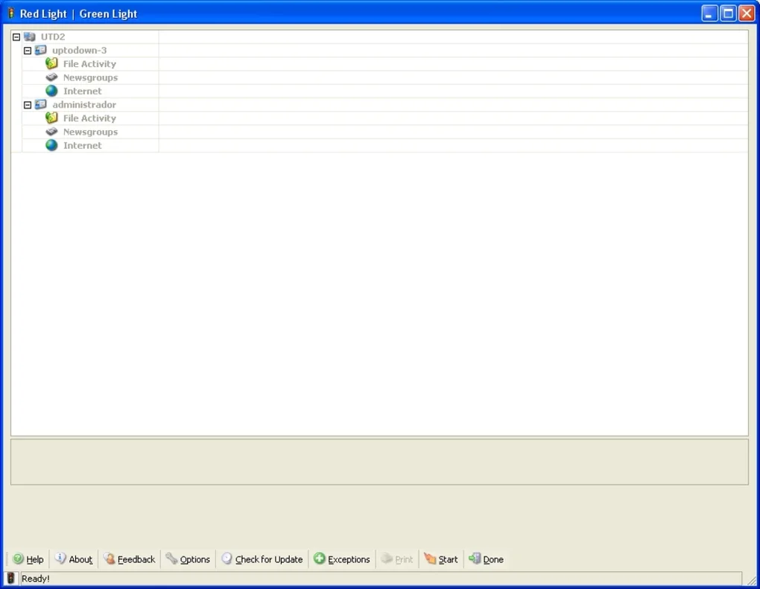
Task: Open Help from the bottom toolbar
Action: [x=28, y=559]
